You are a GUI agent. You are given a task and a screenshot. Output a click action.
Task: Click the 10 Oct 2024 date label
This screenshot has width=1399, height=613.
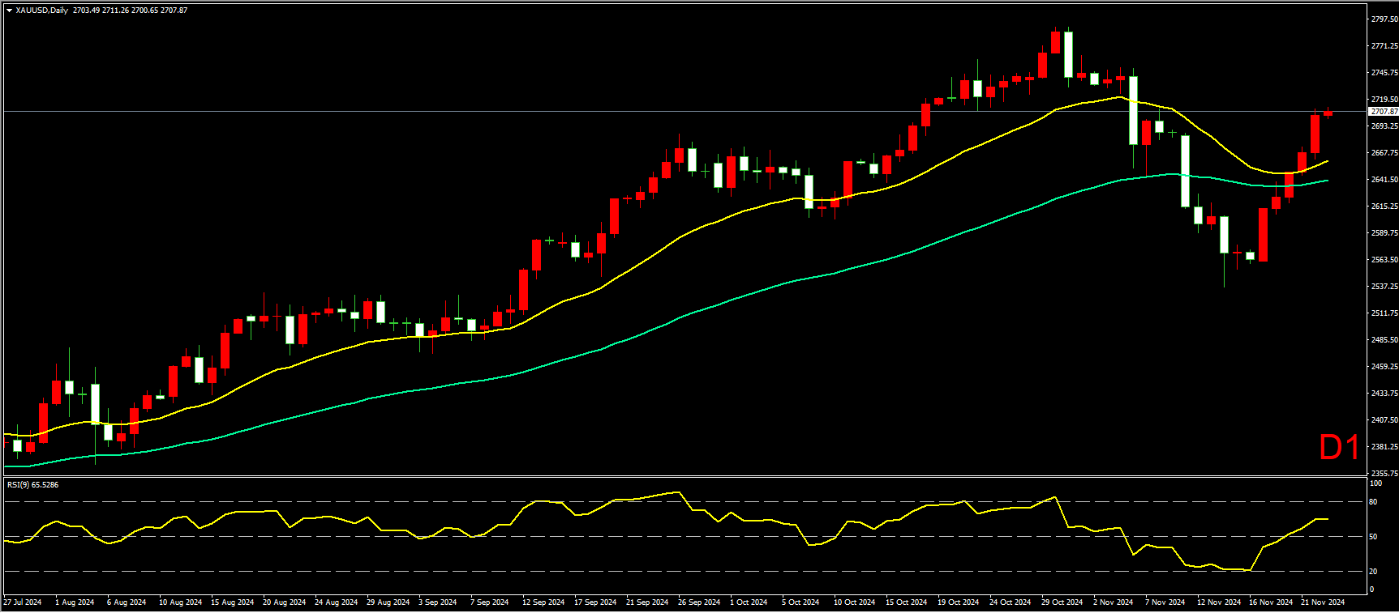tap(855, 602)
